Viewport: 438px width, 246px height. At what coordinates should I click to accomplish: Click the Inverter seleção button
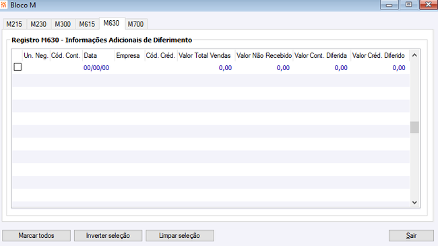108,236
